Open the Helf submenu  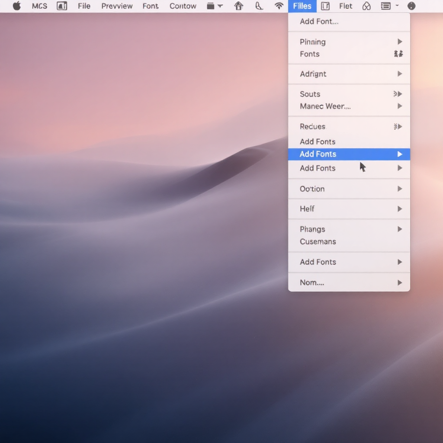pos(349,209)
